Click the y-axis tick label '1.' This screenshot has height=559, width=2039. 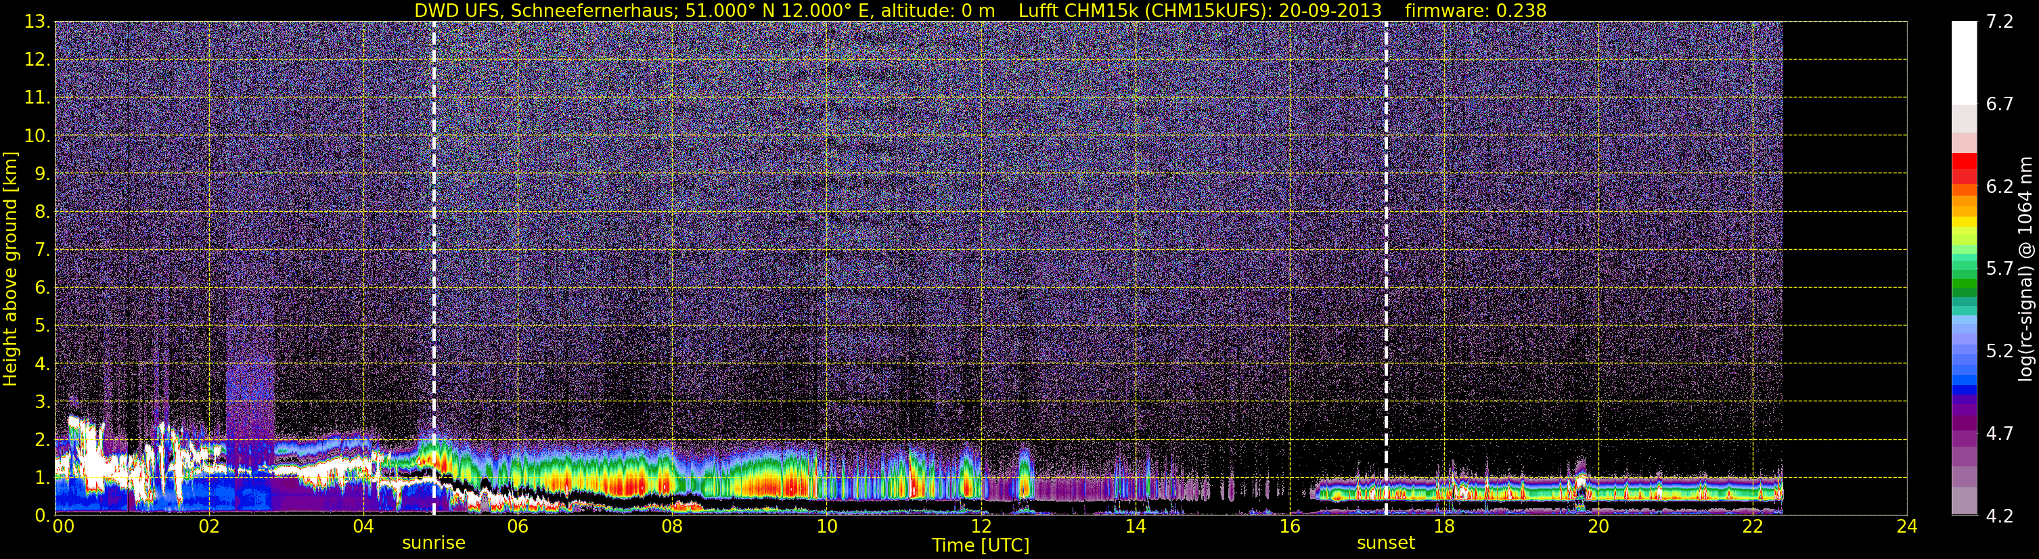(41, 478)
